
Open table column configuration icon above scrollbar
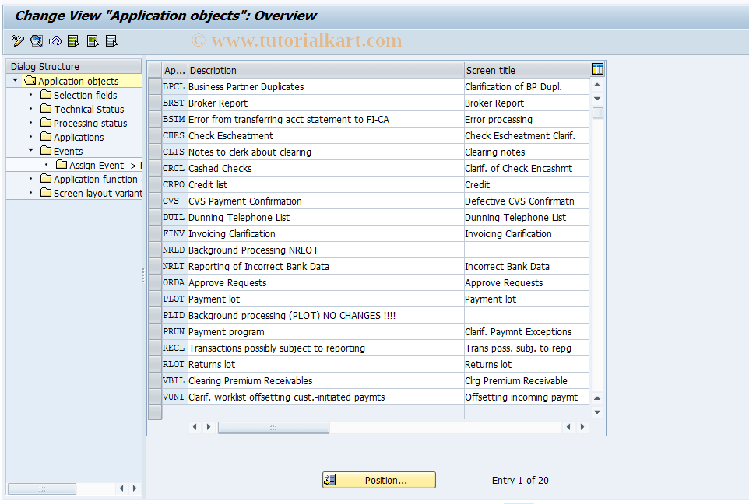coord(596,69)
